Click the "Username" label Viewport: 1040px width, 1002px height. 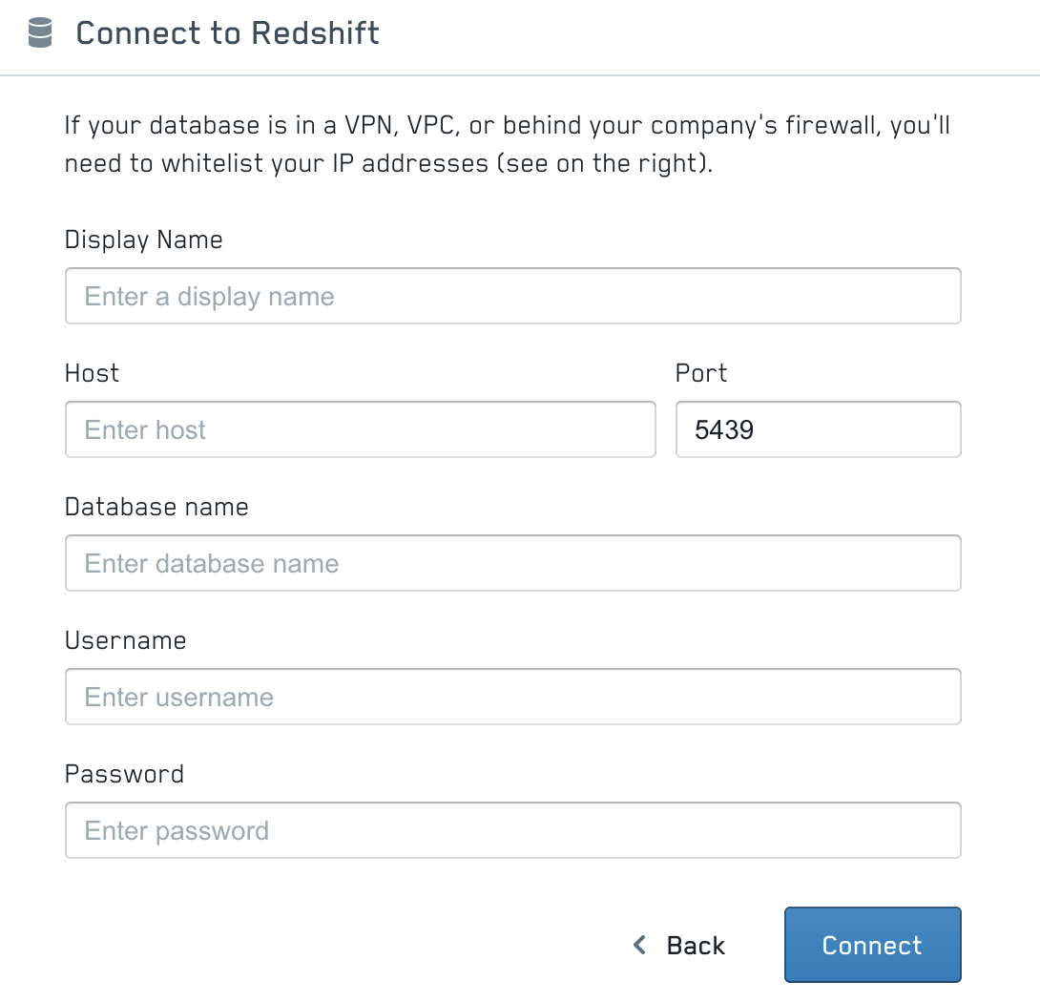tap(125, 640)
